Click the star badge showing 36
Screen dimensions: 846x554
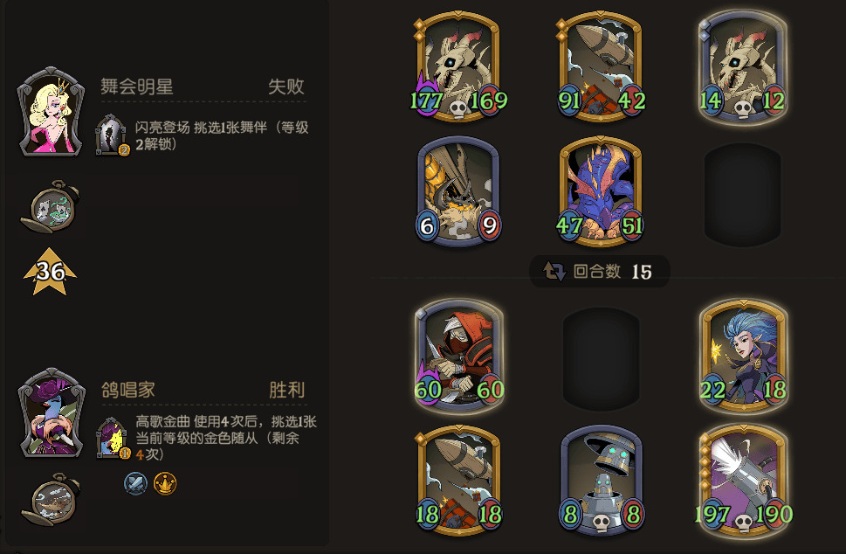point(50,272)
